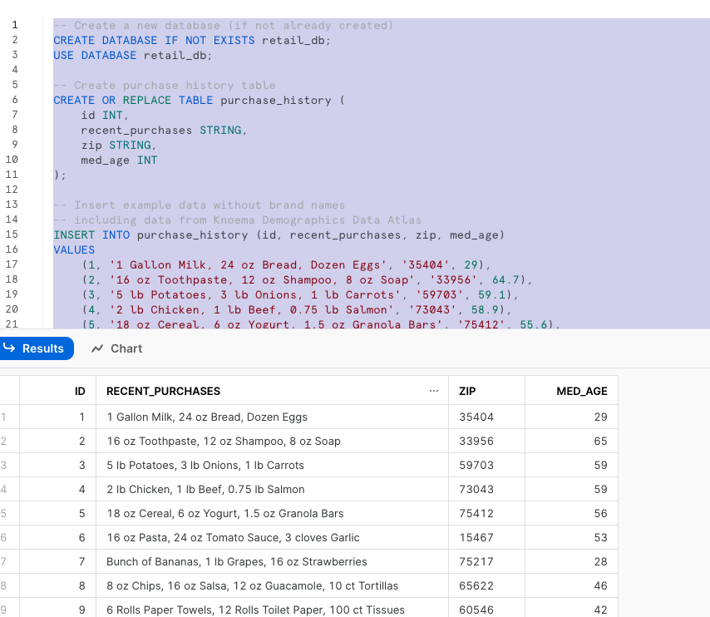Click the '16 oz Toothpaste' purchases cell
The width and height of the screenshot is (710, 617).
224,441
